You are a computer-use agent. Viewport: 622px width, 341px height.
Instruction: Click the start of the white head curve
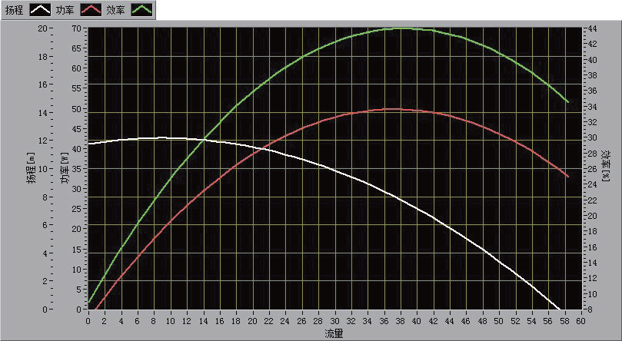[89, 144]
